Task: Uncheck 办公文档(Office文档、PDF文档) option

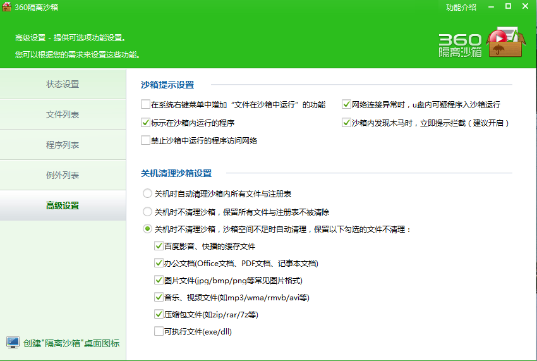Action: [159, 263]
